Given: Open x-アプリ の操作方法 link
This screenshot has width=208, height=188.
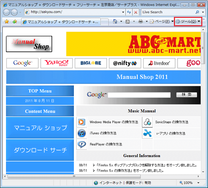Looking at the screenshot, I should coord(171,133).
